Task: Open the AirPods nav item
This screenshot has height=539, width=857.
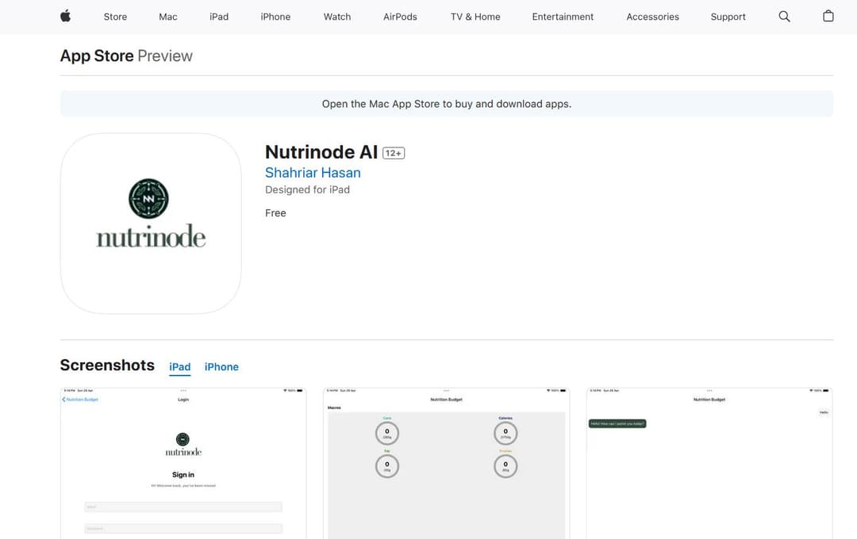Action: (x=400, y=17)
